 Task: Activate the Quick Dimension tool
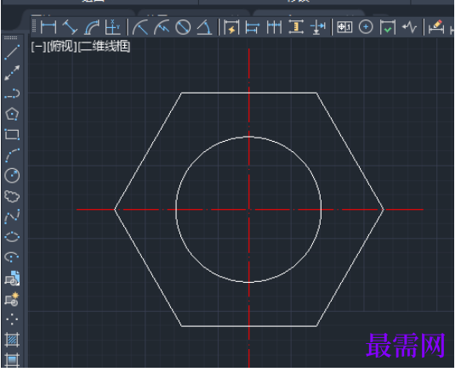pos(231,27)
